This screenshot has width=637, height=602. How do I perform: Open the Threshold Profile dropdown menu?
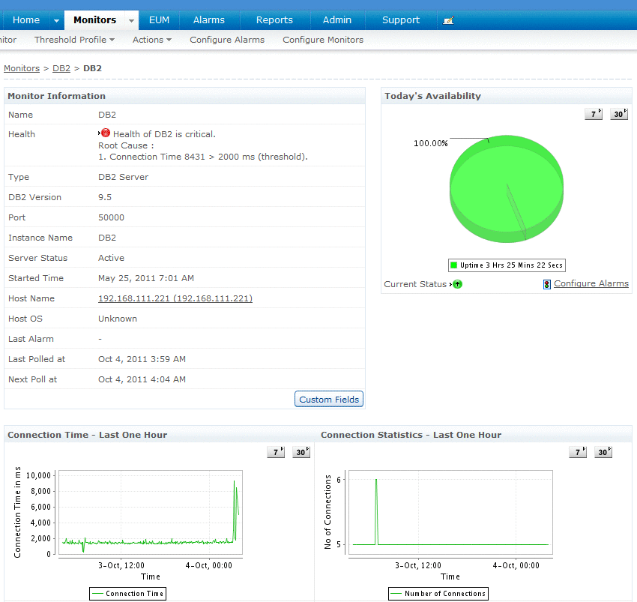pyautogui.click(x=74, y=40)
